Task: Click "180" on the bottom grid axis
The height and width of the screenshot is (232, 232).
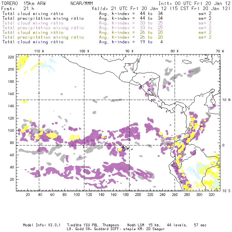Action: [126, 195]
